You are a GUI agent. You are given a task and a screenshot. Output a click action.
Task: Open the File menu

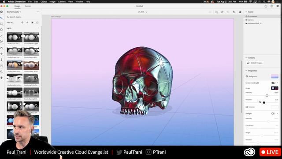pyautogui.click(x=30, y=2)
